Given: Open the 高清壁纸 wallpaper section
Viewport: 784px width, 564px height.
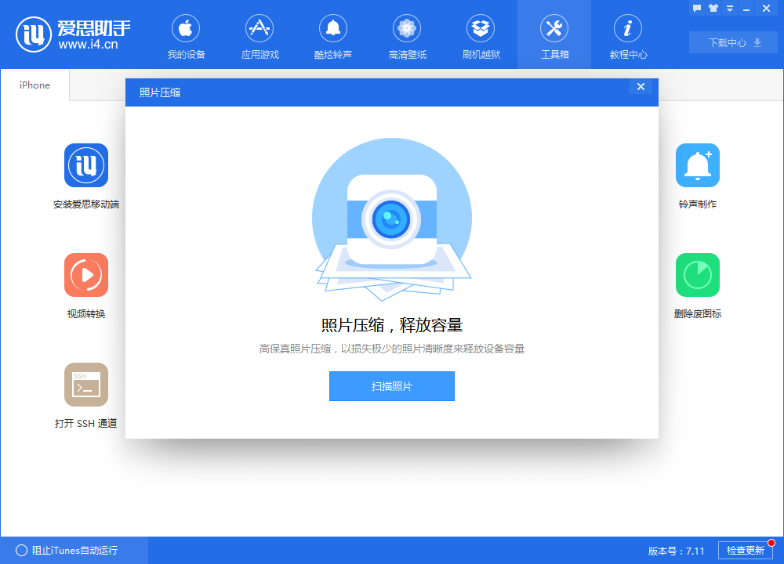Looking at the screenshot, I should (407, 35).
